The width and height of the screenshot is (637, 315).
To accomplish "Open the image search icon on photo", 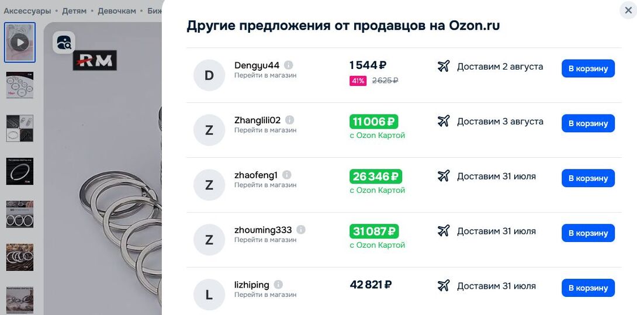I will tap(64, 42).
